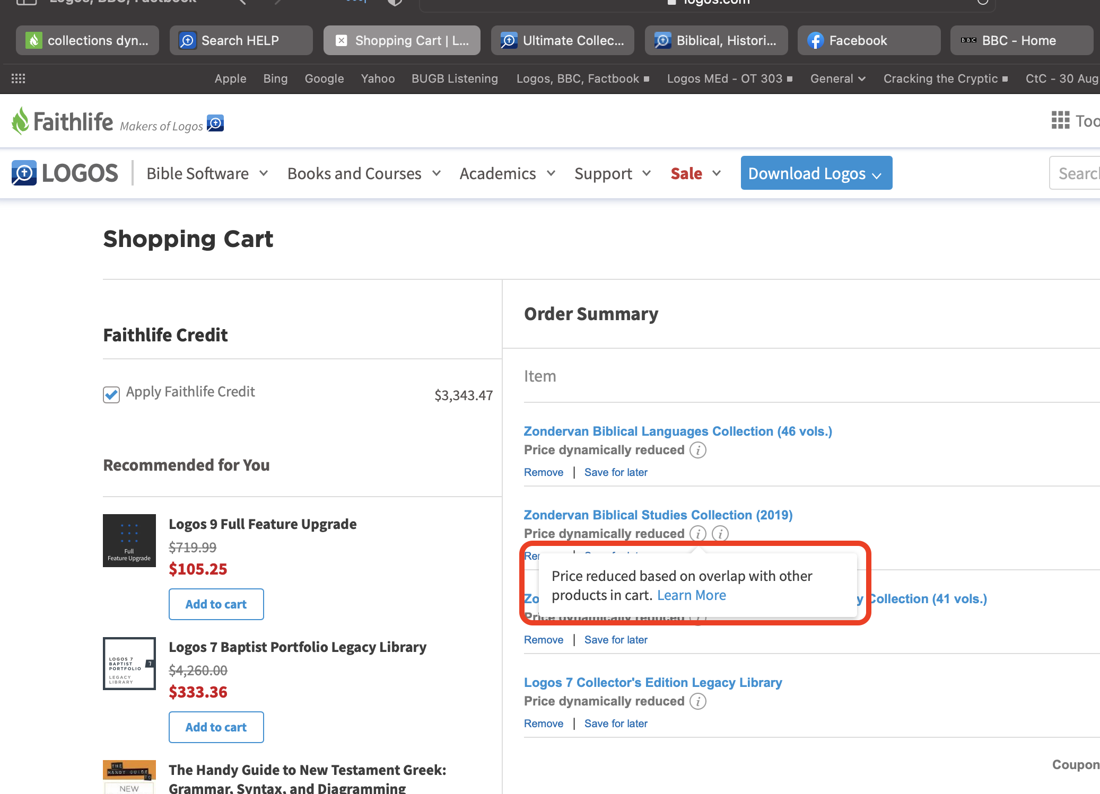Image resolution: width=1100 pixels, height=794 pixels.
Task: Click the Logos icon beside Makers of Logos
Action: (x=215, y=123)
